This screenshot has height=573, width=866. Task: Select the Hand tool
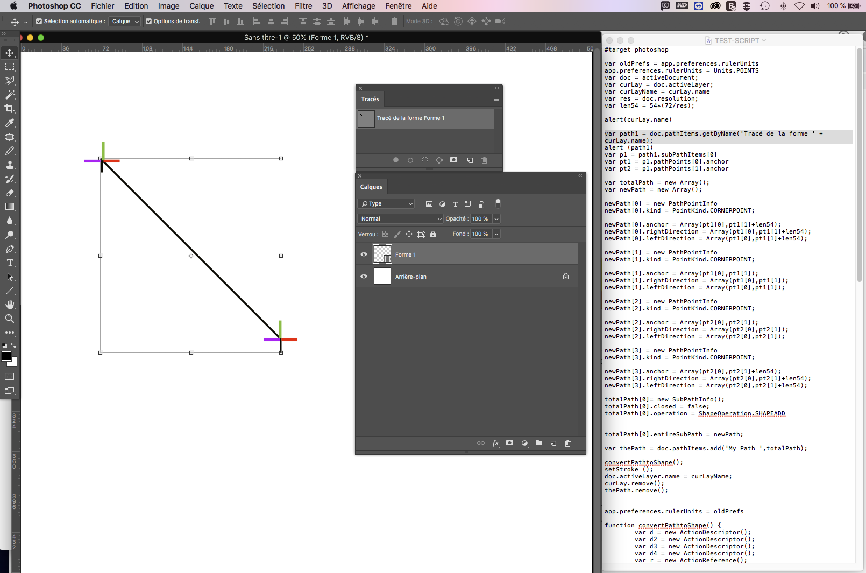tap(10, 305)
